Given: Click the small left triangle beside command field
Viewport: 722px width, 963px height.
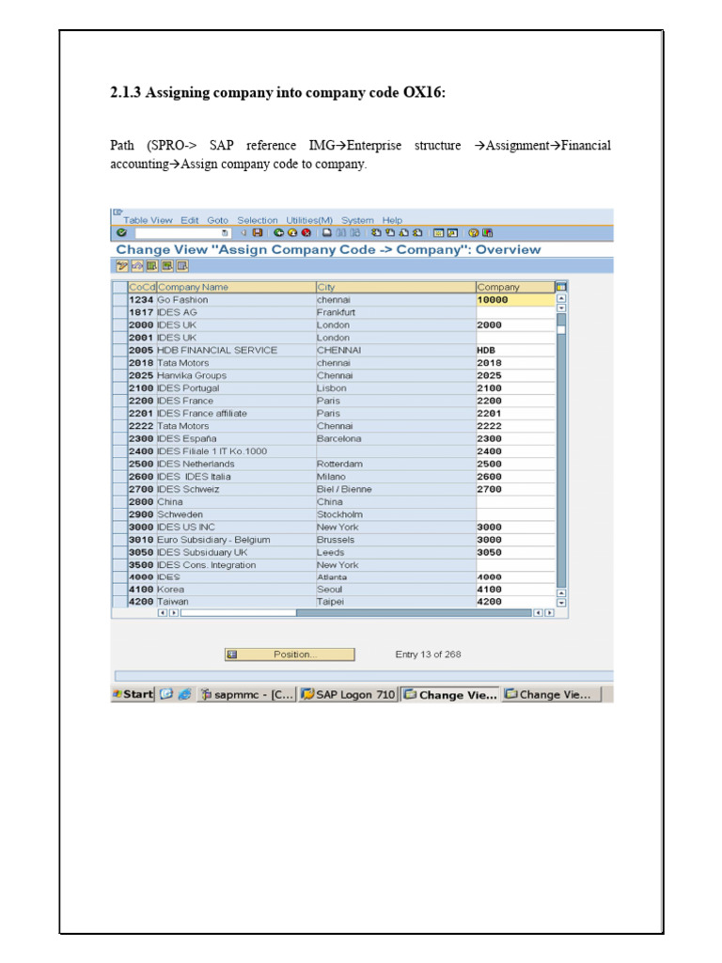Looking at the screenshot, I should 243,233.
